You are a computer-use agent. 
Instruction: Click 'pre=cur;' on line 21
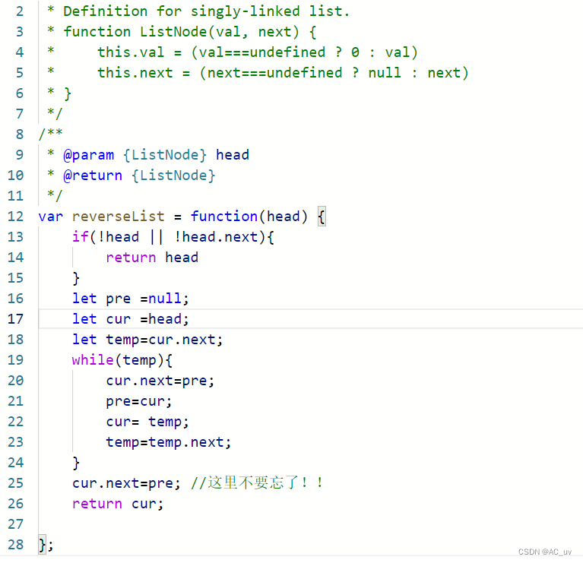pos(139,402)
